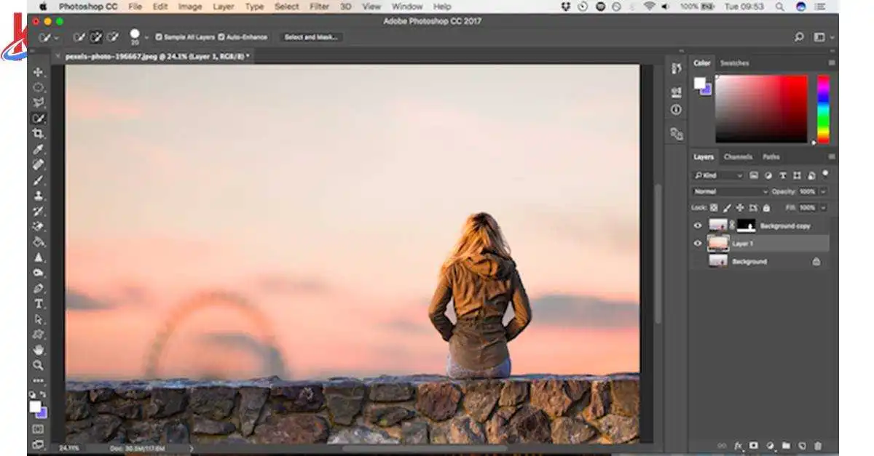Image resolution: width=874 pixels, height=456 pixels.
Task: Select the Crop tool
Action: click(39, 134)
